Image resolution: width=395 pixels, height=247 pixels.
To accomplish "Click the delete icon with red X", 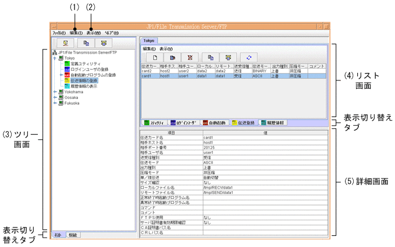I will (x=189, y=58).
